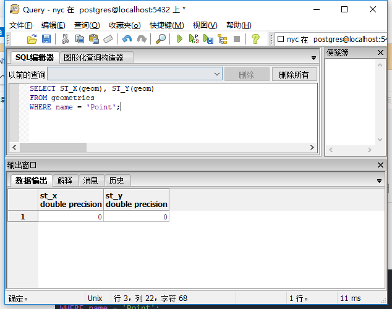This screenshot has width=392, height=309.
Task: Click the 11 ms status bar entry
Action: pyautogui.click(x=350, y=298)
